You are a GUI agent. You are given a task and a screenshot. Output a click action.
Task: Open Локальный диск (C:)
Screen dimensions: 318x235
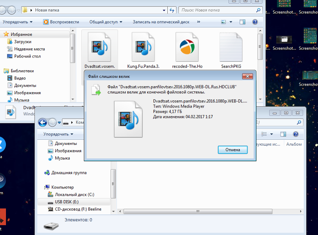click(x=74, y=195)
